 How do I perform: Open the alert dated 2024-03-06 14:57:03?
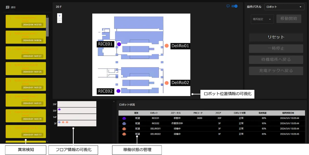click(26, 21)
